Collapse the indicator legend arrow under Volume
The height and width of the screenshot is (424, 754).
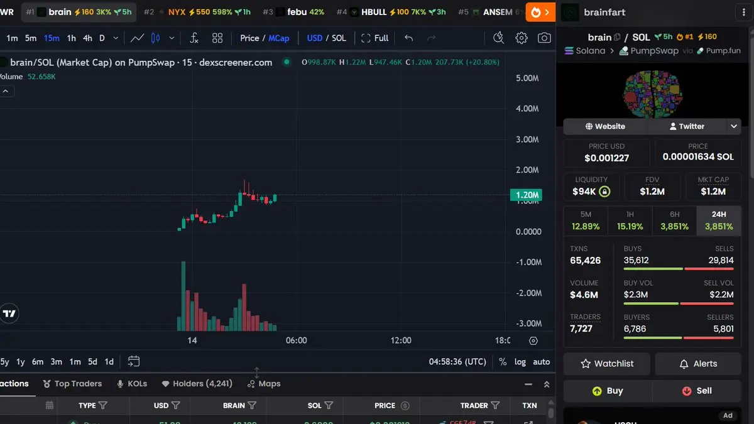[x=5, y=91]
